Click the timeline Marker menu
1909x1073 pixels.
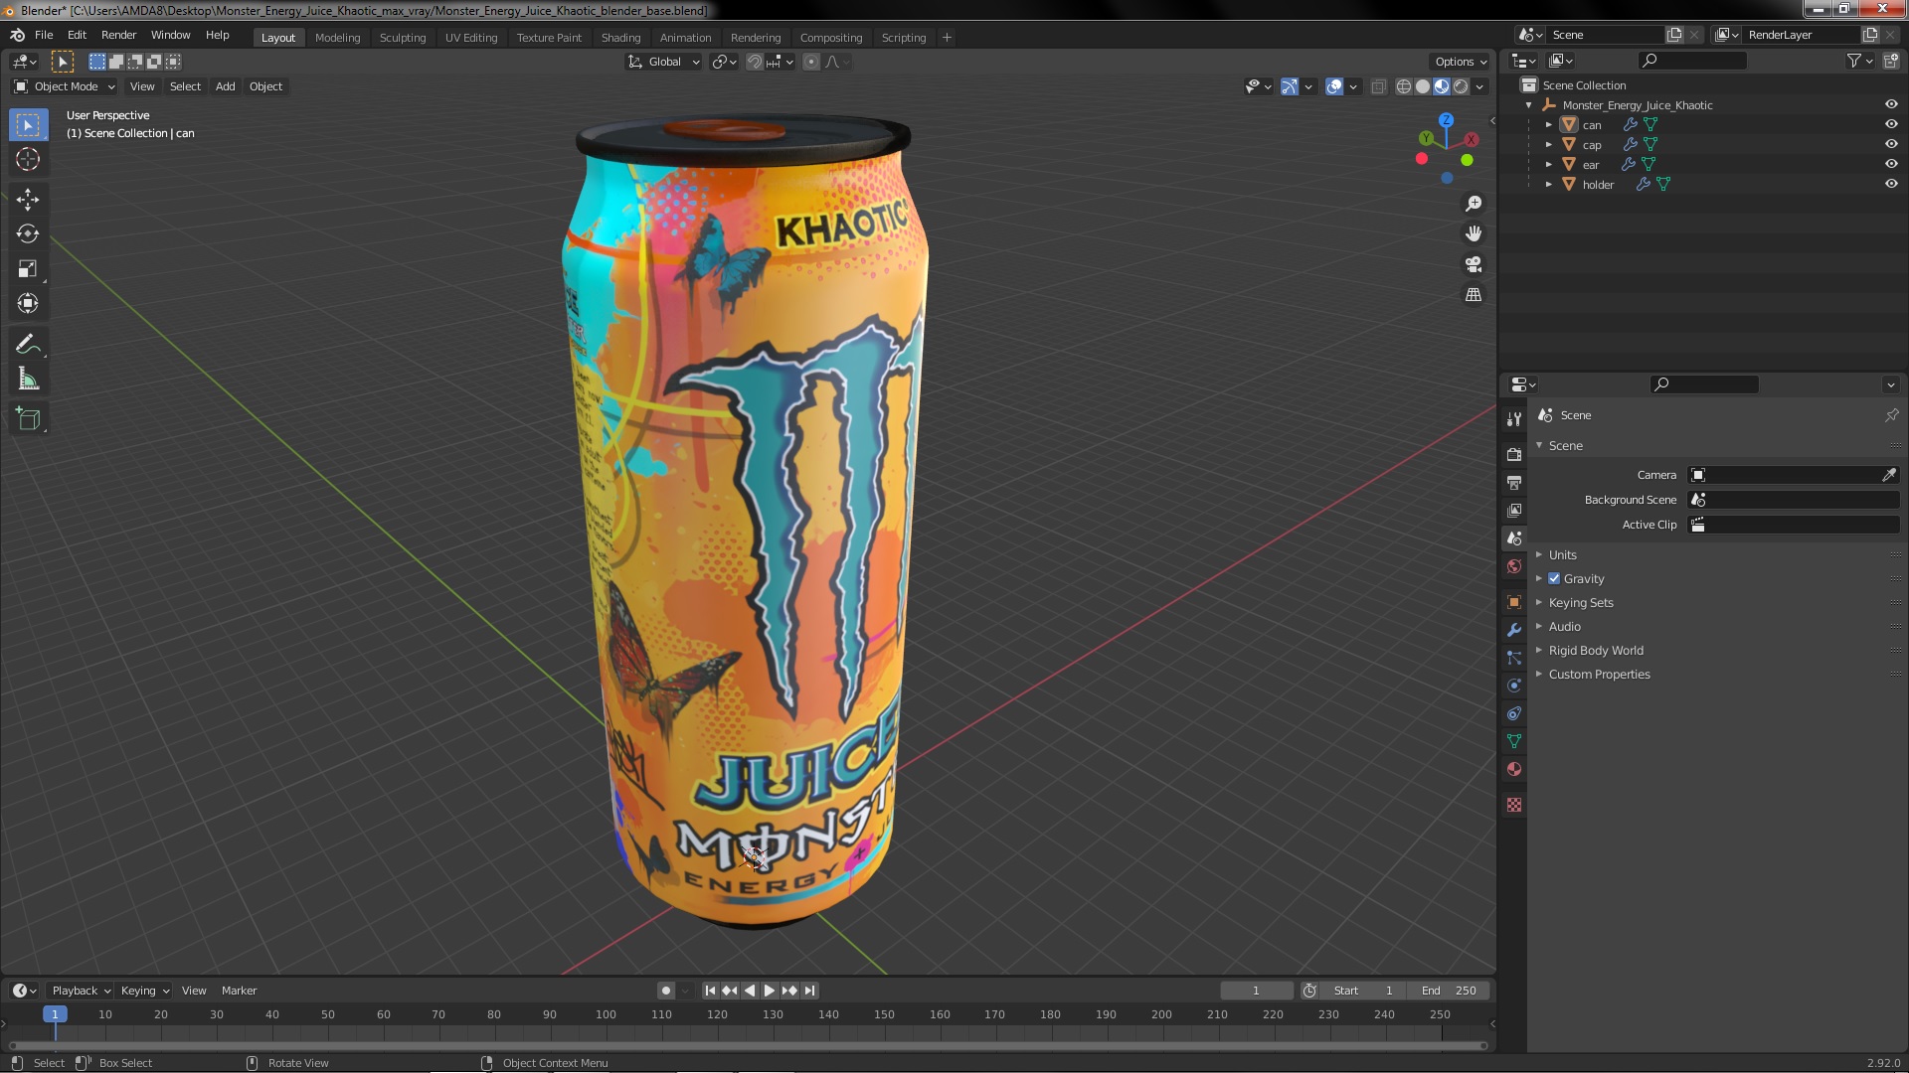[239, 991]
